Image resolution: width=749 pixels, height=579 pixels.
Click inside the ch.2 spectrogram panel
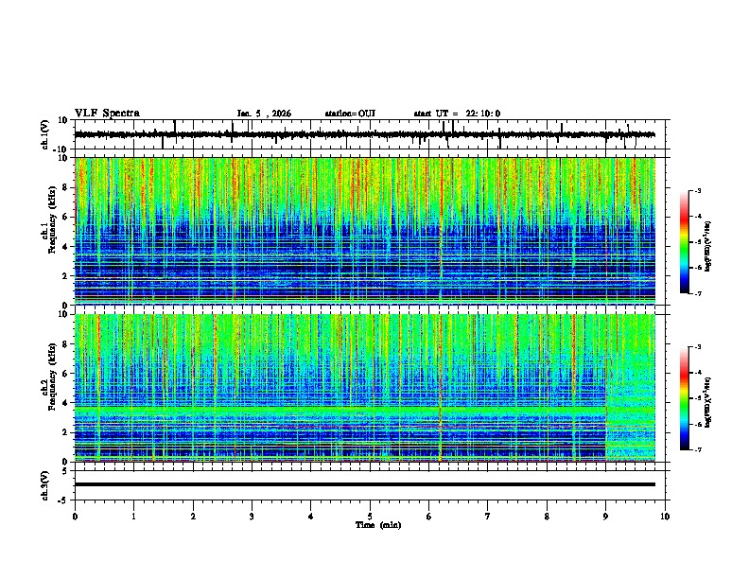[365, 388]
